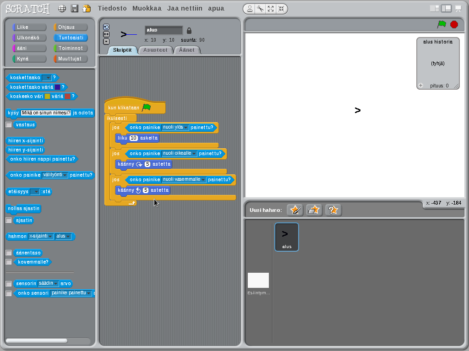
Task: Open nuoli ylös key dropdown
Action: pyautogui.click(x=175, y=127)
